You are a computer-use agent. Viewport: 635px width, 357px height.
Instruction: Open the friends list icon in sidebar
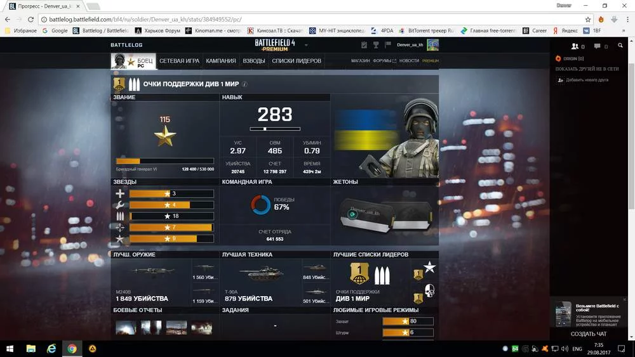(575, 46)
